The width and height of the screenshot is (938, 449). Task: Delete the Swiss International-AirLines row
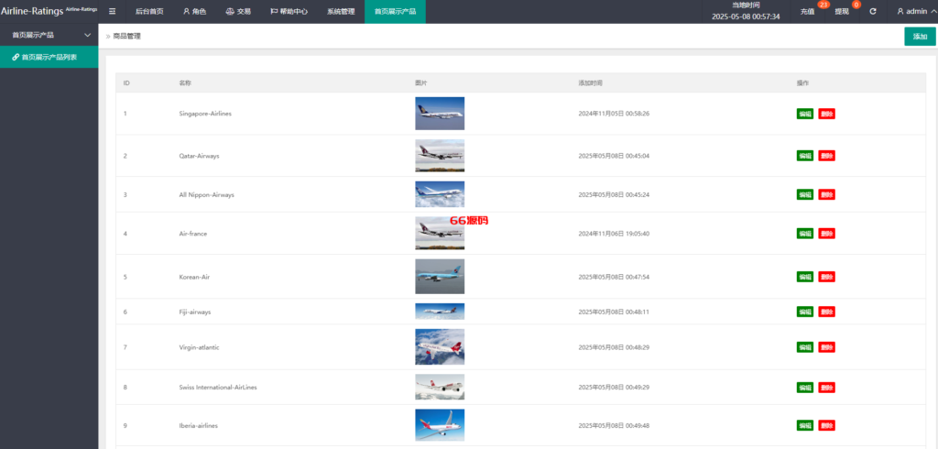(x=827, y=388)
